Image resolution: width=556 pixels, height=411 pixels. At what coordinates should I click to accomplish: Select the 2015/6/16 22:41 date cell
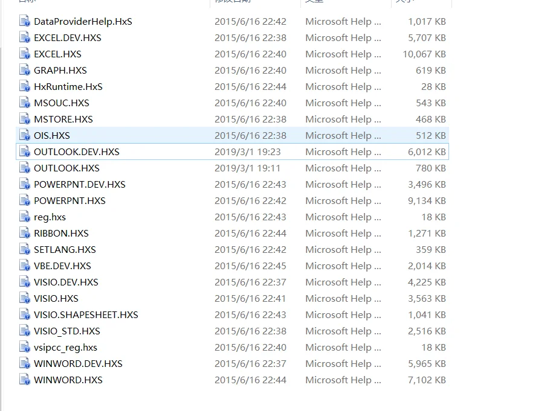click(x=250, y=298)
